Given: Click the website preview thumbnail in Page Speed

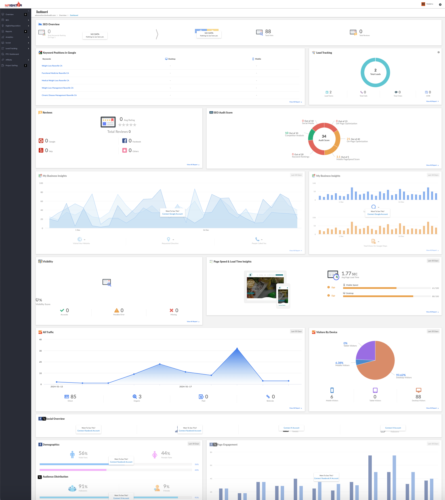Looking at the screenshot, I should 265,287.
